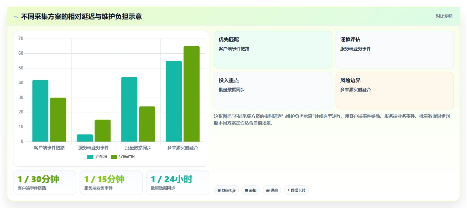Click the 进度 tag chip
This screenshot has width=467, height=208.
(x=272, y=190)
